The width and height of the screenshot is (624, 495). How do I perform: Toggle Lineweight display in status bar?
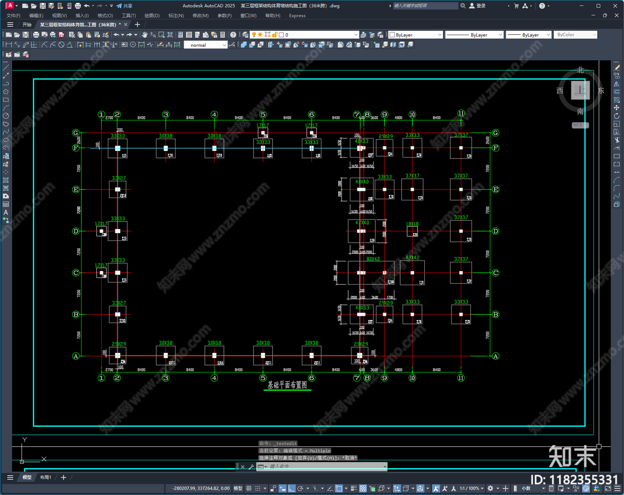point(354,488)
